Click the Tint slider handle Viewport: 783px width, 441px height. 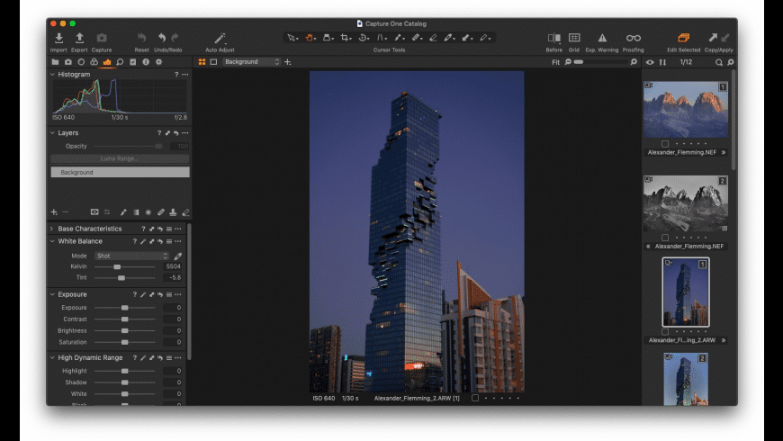tap(121, 278)
